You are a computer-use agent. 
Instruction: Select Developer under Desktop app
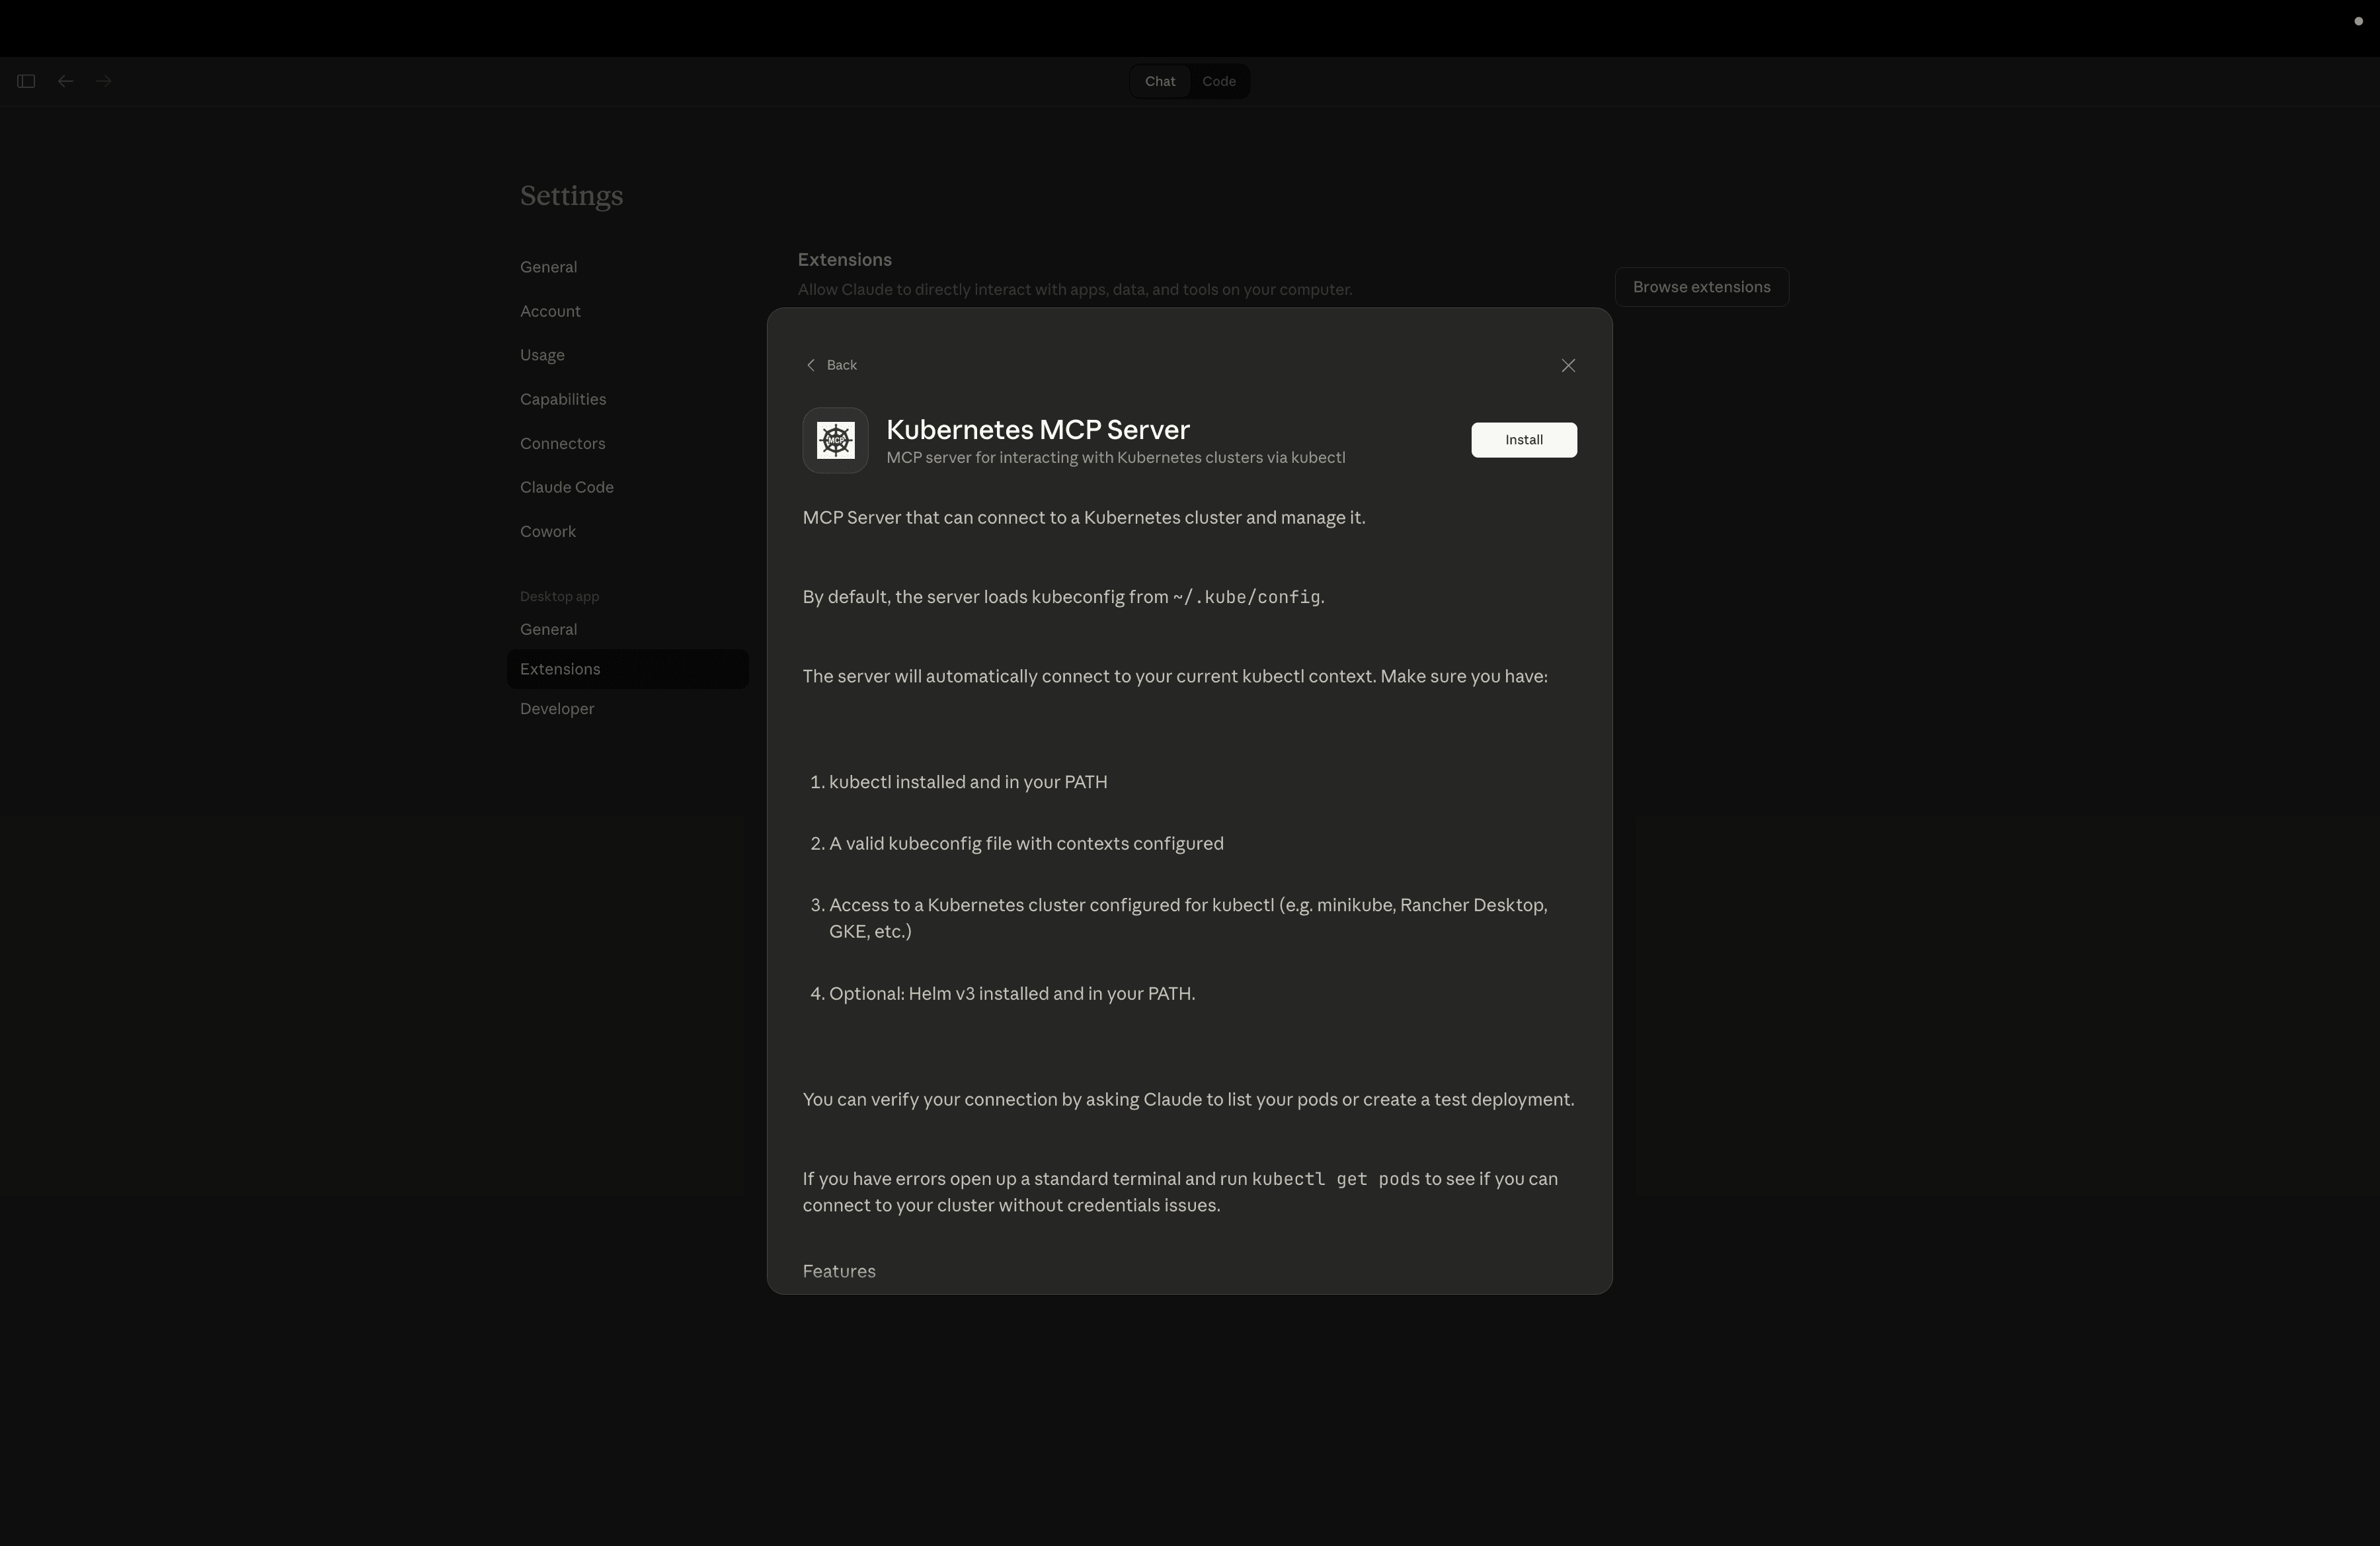point(556,709)
